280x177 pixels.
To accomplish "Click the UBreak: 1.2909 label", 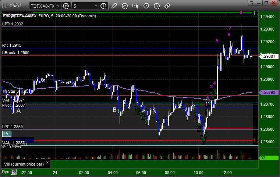I will [16, 53].
